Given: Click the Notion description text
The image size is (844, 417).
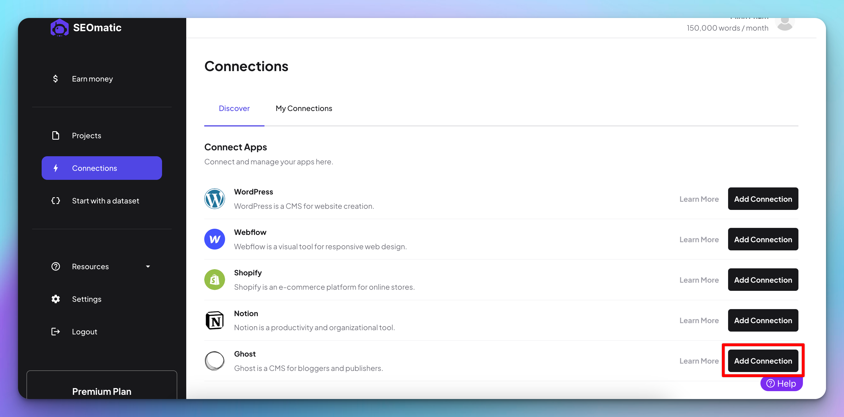Looking at the screenshot, I should (x=315, y=328).
